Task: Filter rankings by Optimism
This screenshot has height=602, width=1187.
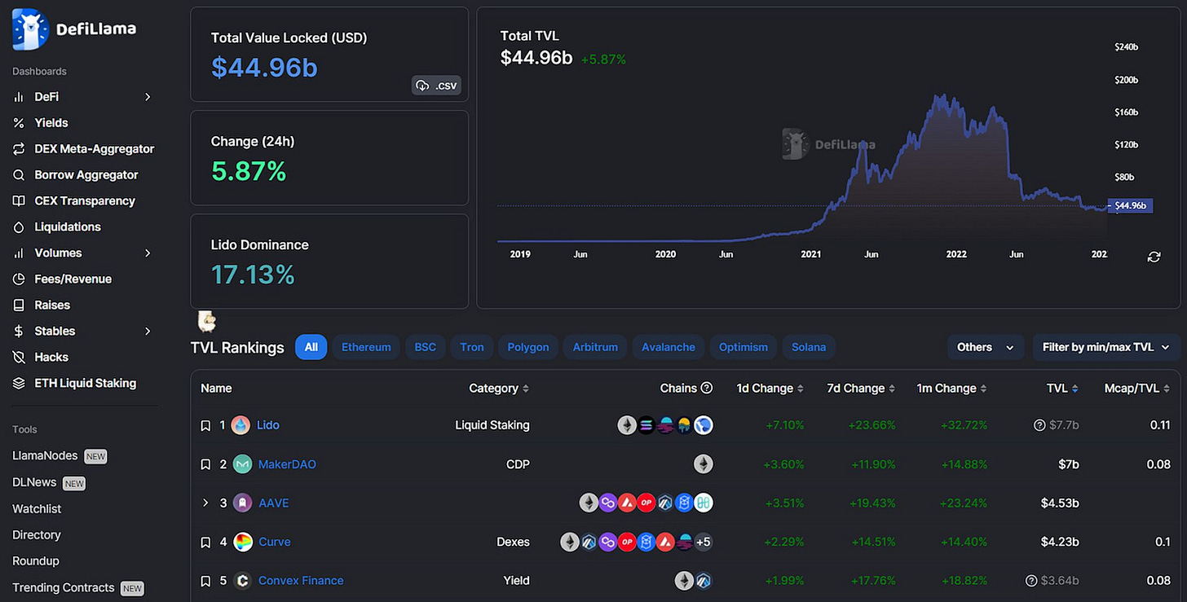Action: coord(744,347)
